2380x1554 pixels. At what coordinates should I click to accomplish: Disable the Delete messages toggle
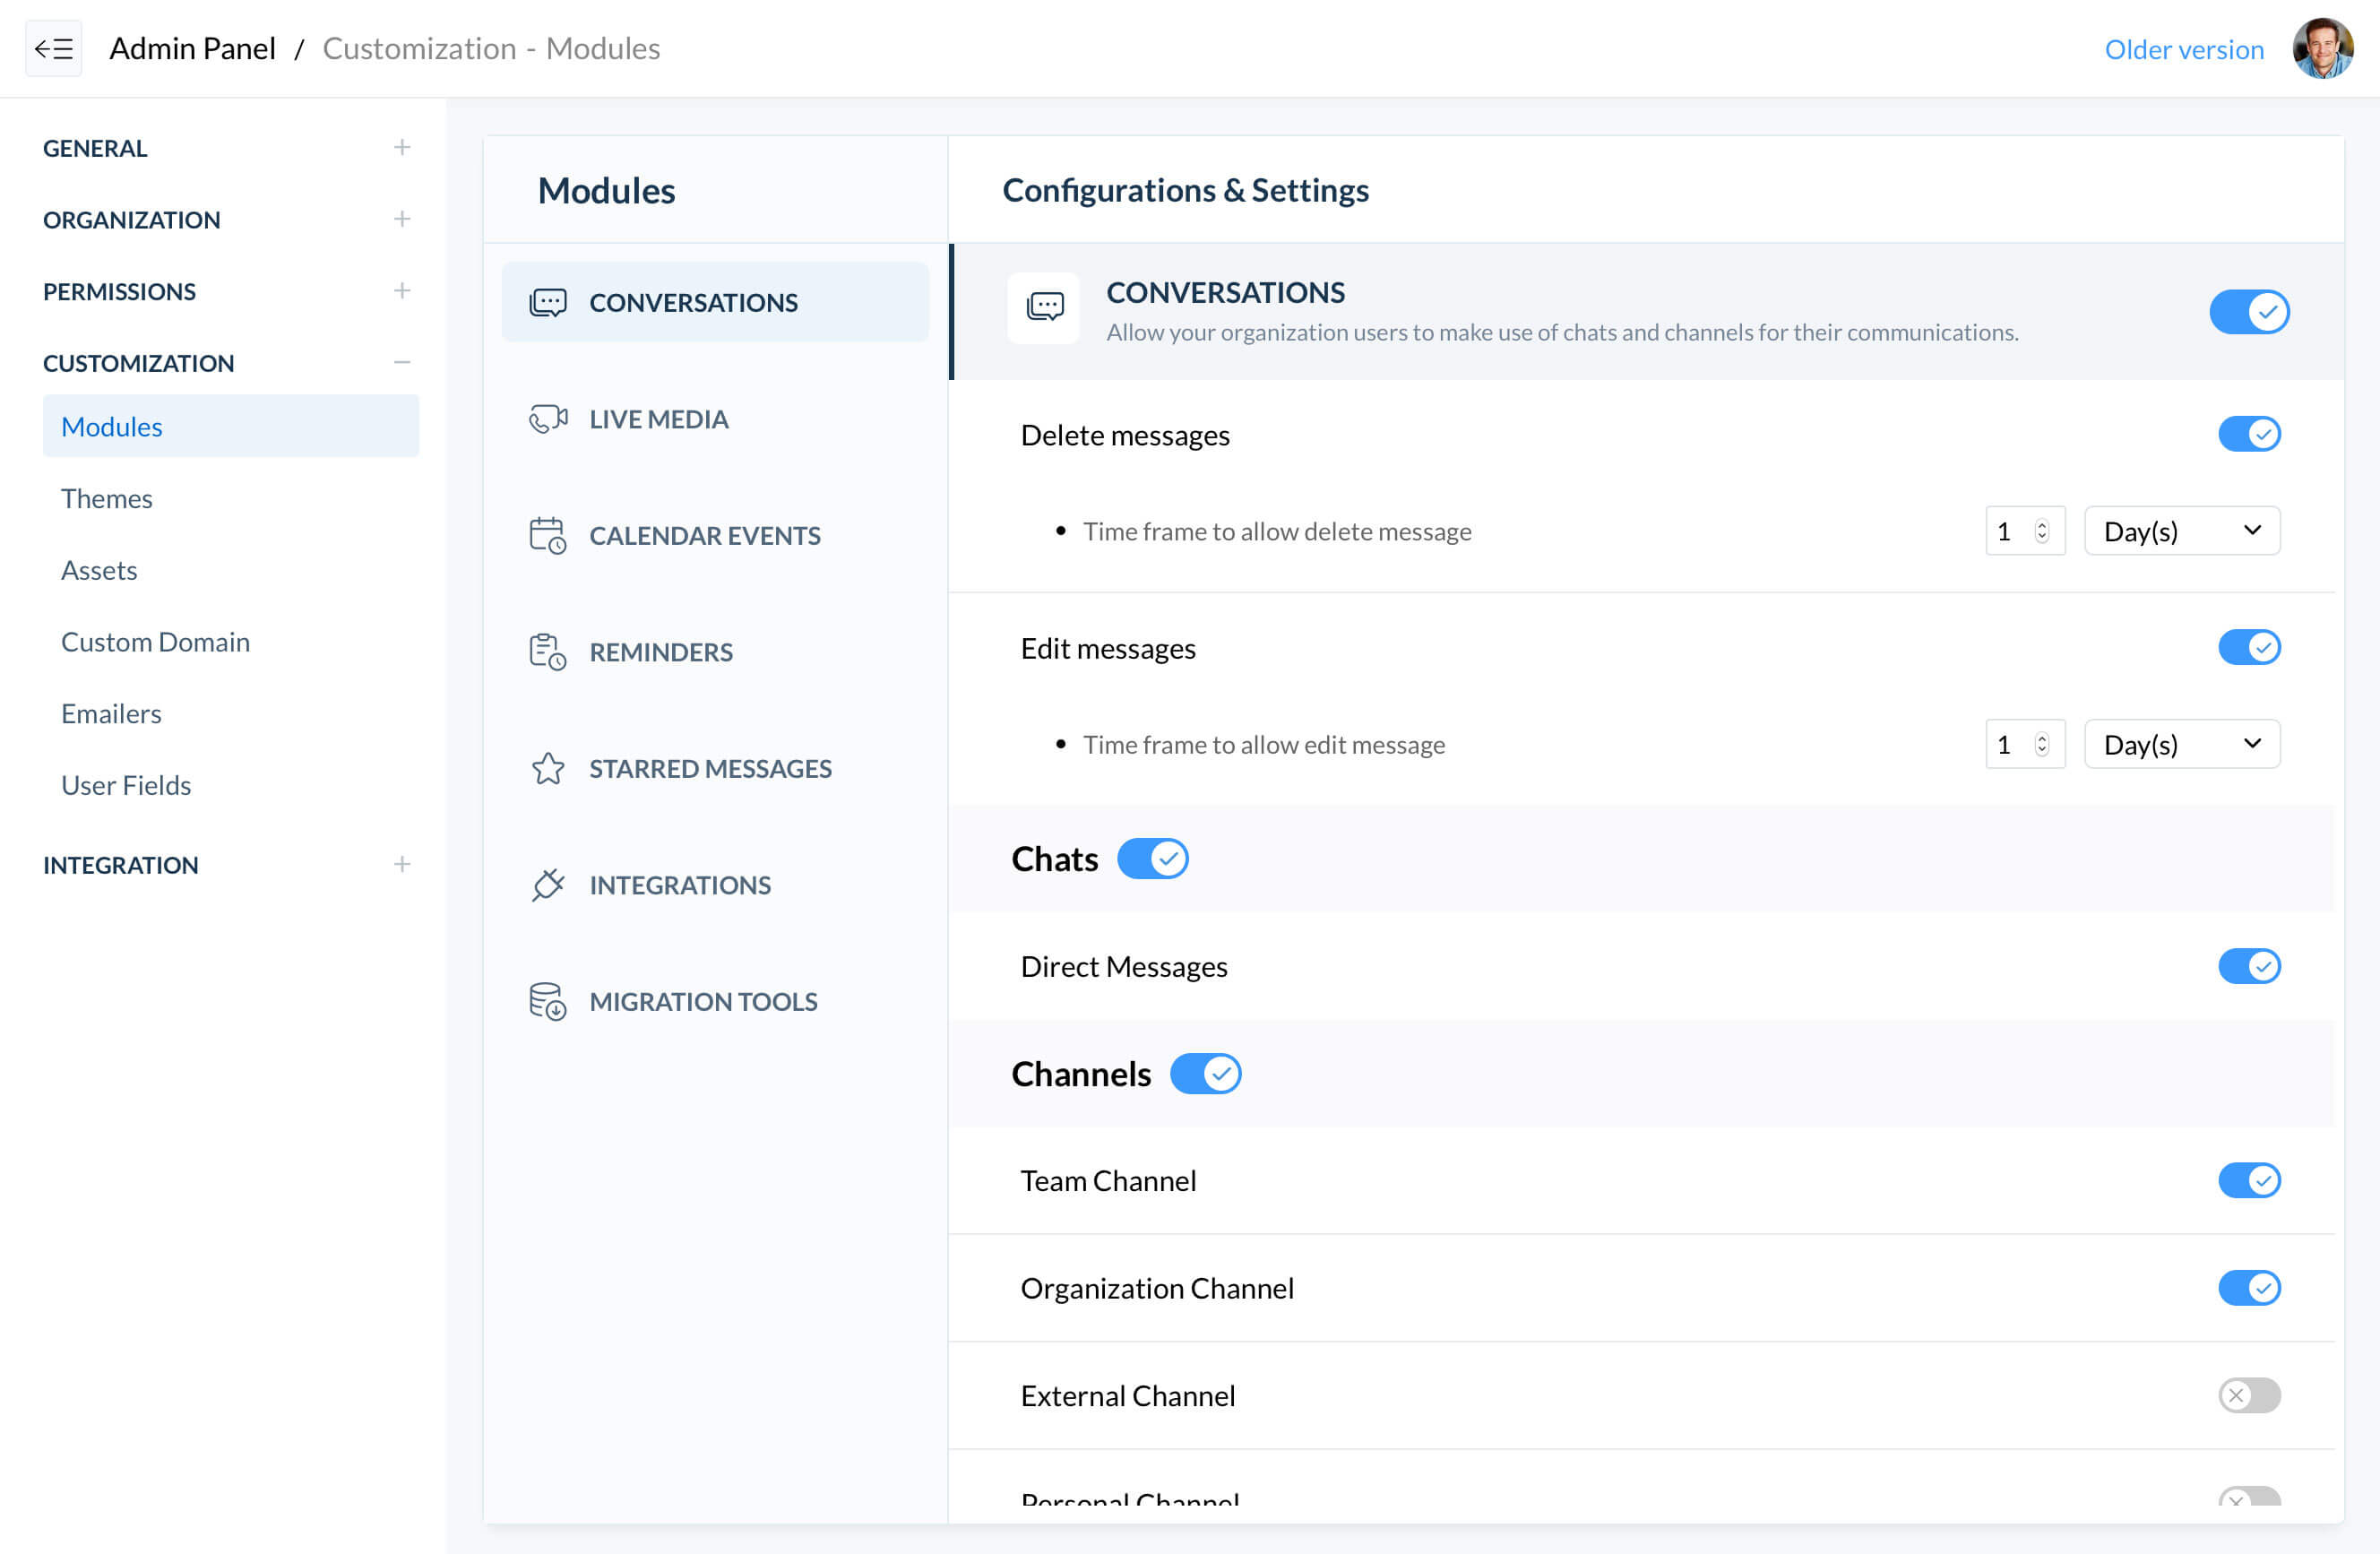[x=2249, y=433]
